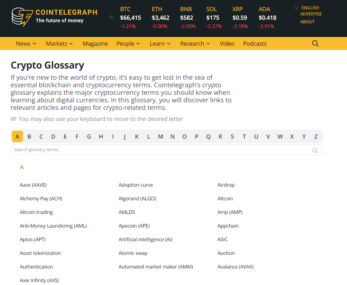
Task: Open the Auction term
Action: tap(226, 253)
